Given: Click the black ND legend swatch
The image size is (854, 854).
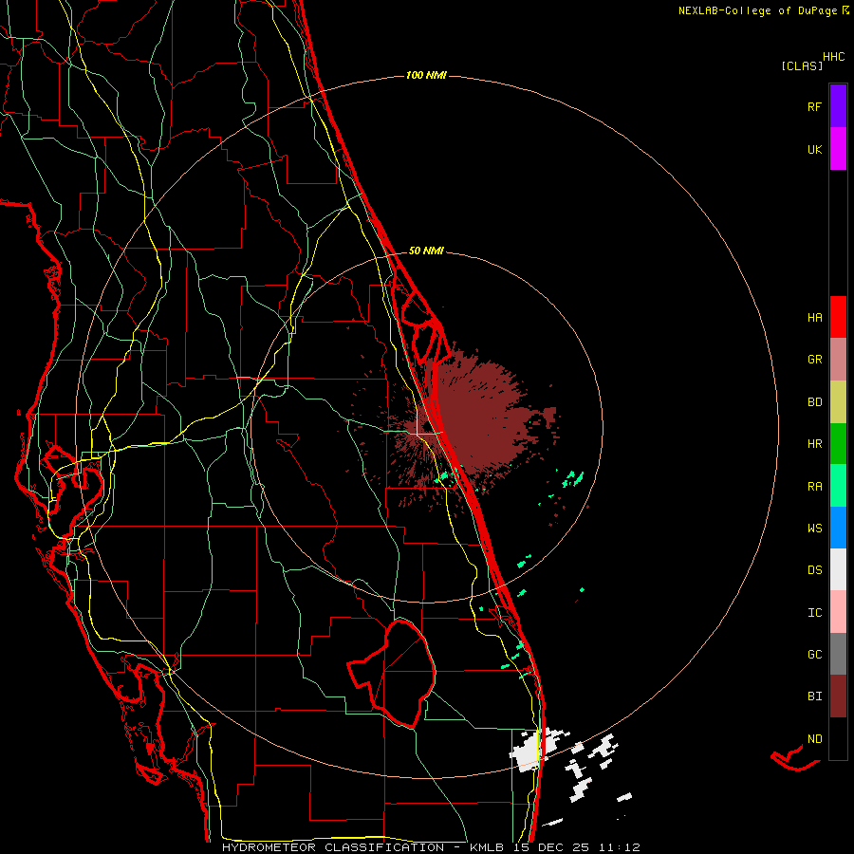Looking at the screenshot, I should point(838,738).
